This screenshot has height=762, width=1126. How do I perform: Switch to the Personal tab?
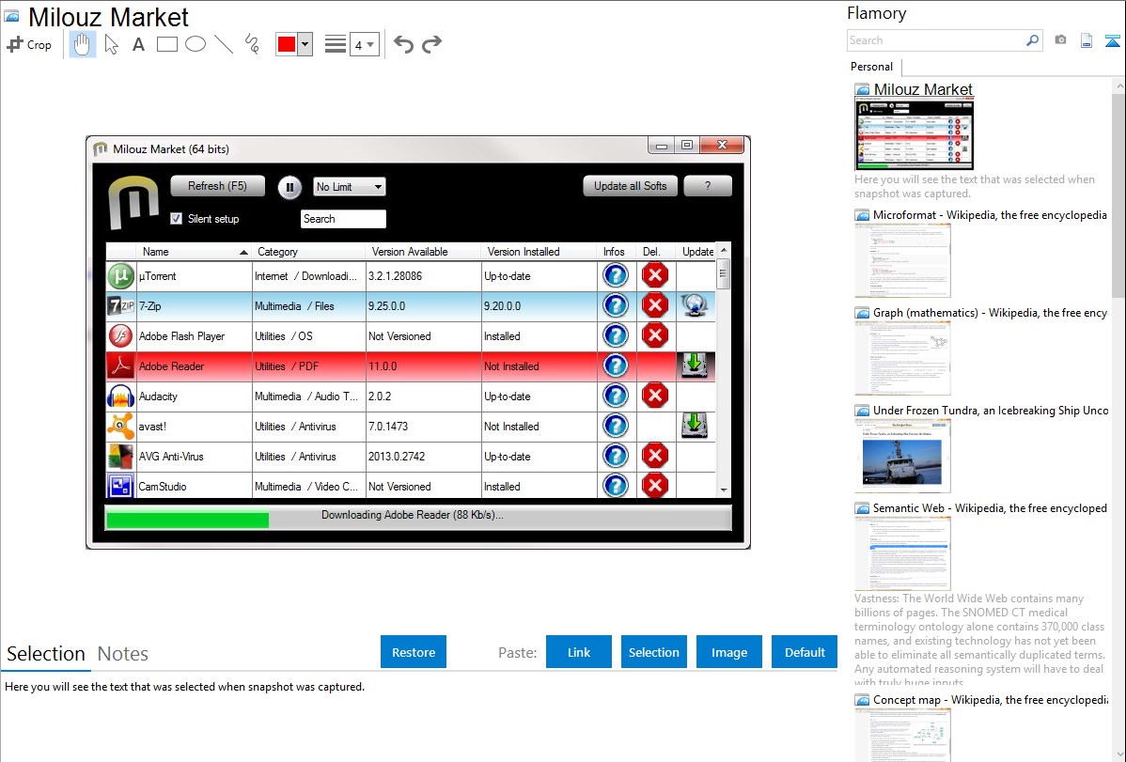(871, 67)
